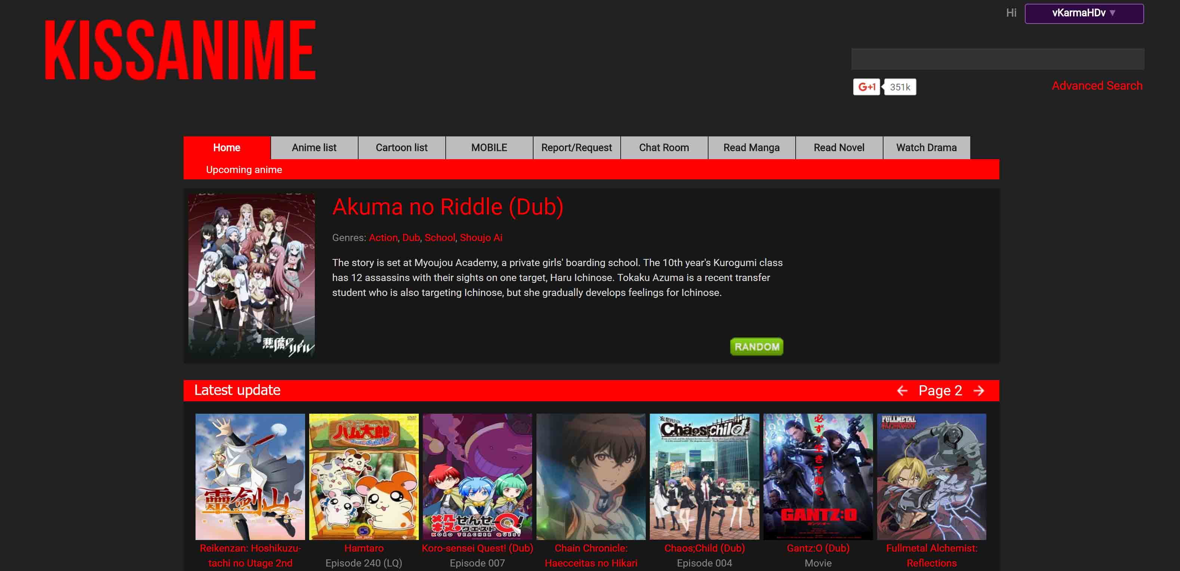Viewport: 1180px width, 571px height.
Task: Open the Hamtaro title link
Action: (364, 548)
